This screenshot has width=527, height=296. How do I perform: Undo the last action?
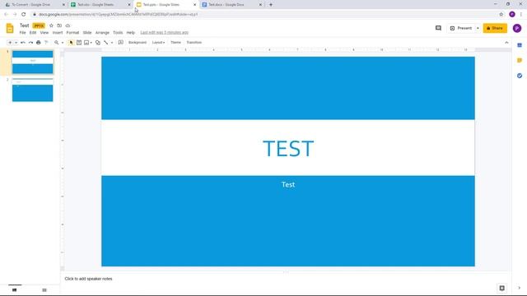(23, 43)
